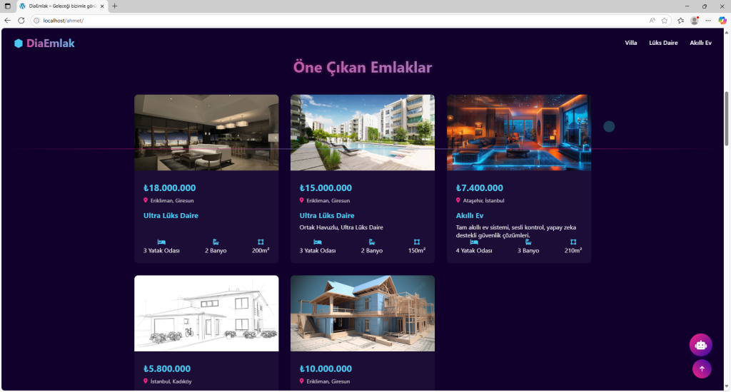Click the location pin on the ₺18.000.000 card
This screenshot has width=731, height=392.
(146, 200)
